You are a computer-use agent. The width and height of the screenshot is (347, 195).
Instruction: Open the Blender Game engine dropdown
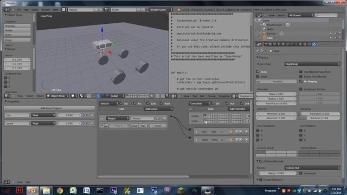160,10
